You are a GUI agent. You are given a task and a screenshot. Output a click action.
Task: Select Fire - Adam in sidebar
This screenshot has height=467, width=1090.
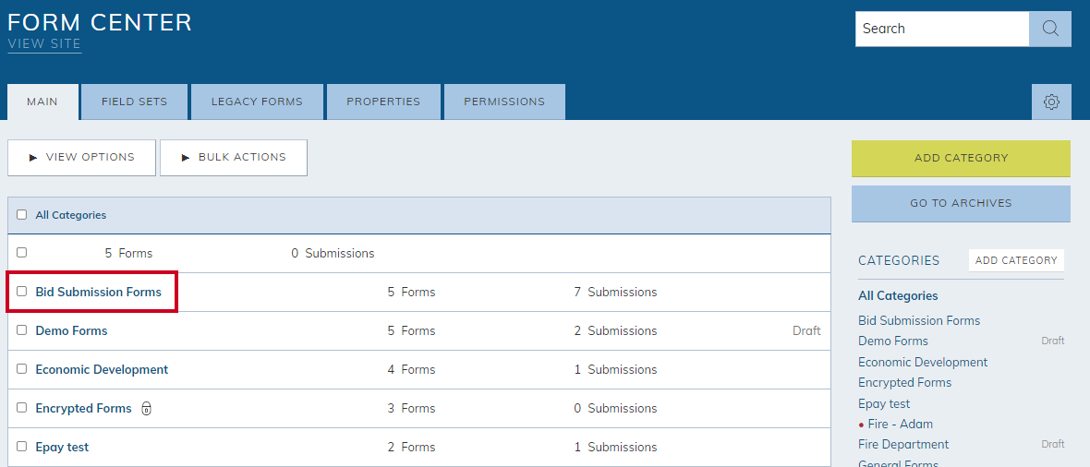(901, 424)
